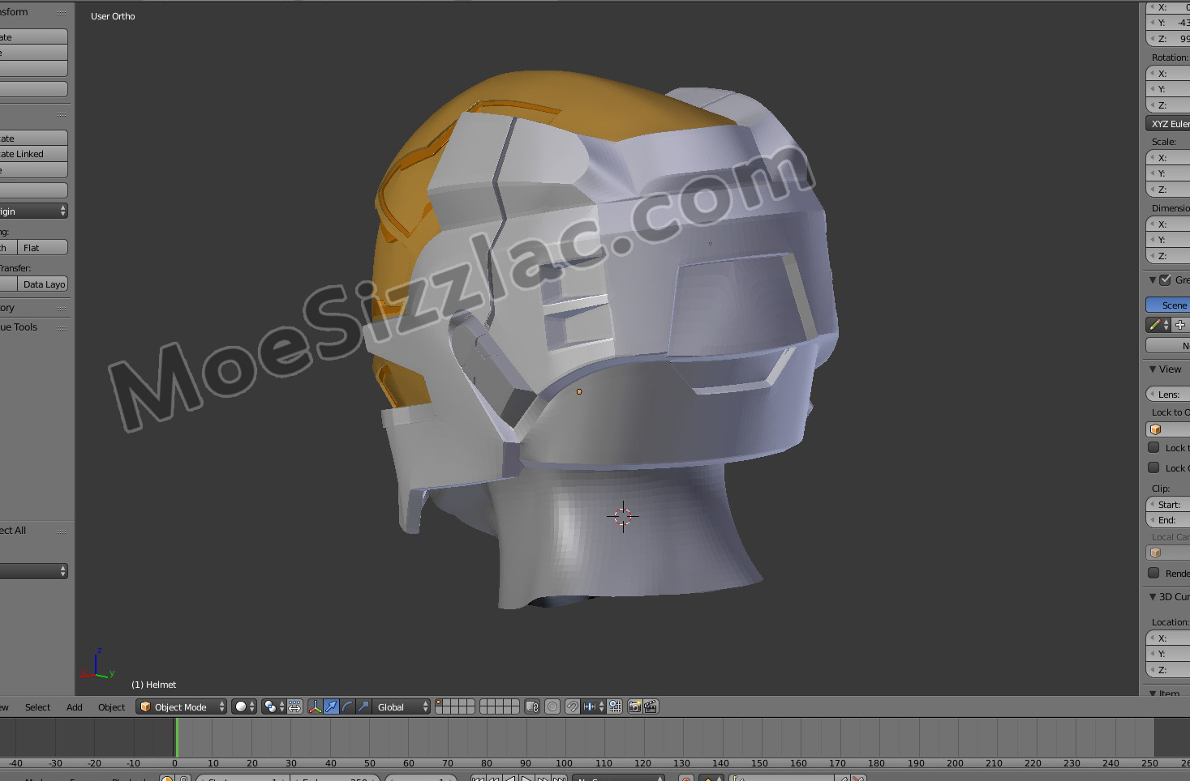Open the viewport shading selector

(x=244, y=706)
